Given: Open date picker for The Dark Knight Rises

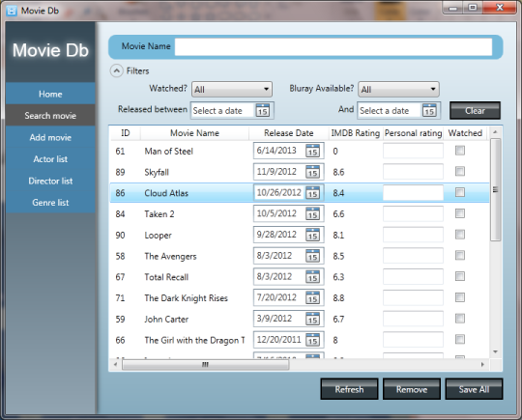Looking at the screenshot, I should point(312,297).
